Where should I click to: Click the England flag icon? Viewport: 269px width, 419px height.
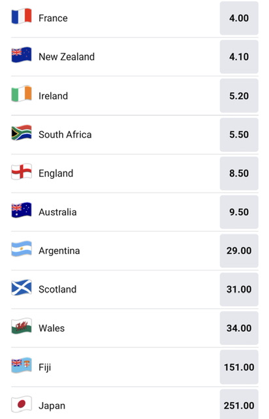pos(22,172)
